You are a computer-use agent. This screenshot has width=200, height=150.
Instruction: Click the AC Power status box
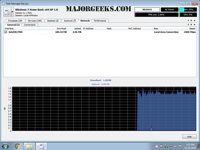coord(169,10)
